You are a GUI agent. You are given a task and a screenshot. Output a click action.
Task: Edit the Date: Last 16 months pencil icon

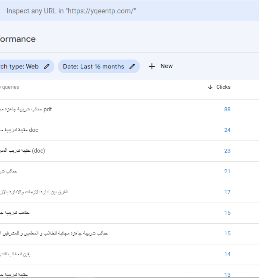pos(132,66)
